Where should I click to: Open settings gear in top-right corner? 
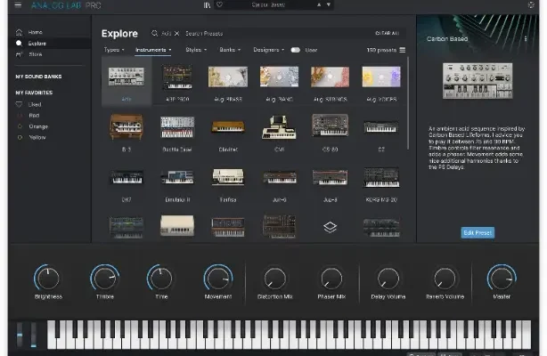(532, 5)
